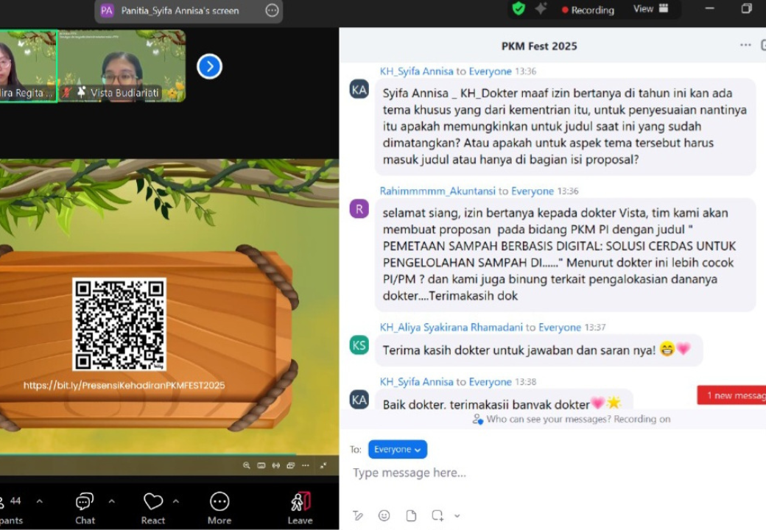Image resolution: width=766 pixels, height=530 pixels.
Task: Toggle the Chat panel
Action: coord(85,509)
